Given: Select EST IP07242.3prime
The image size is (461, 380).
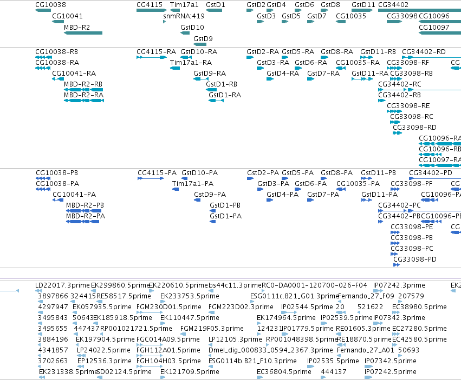Looking at the screenshot, I should click(399, 285).
